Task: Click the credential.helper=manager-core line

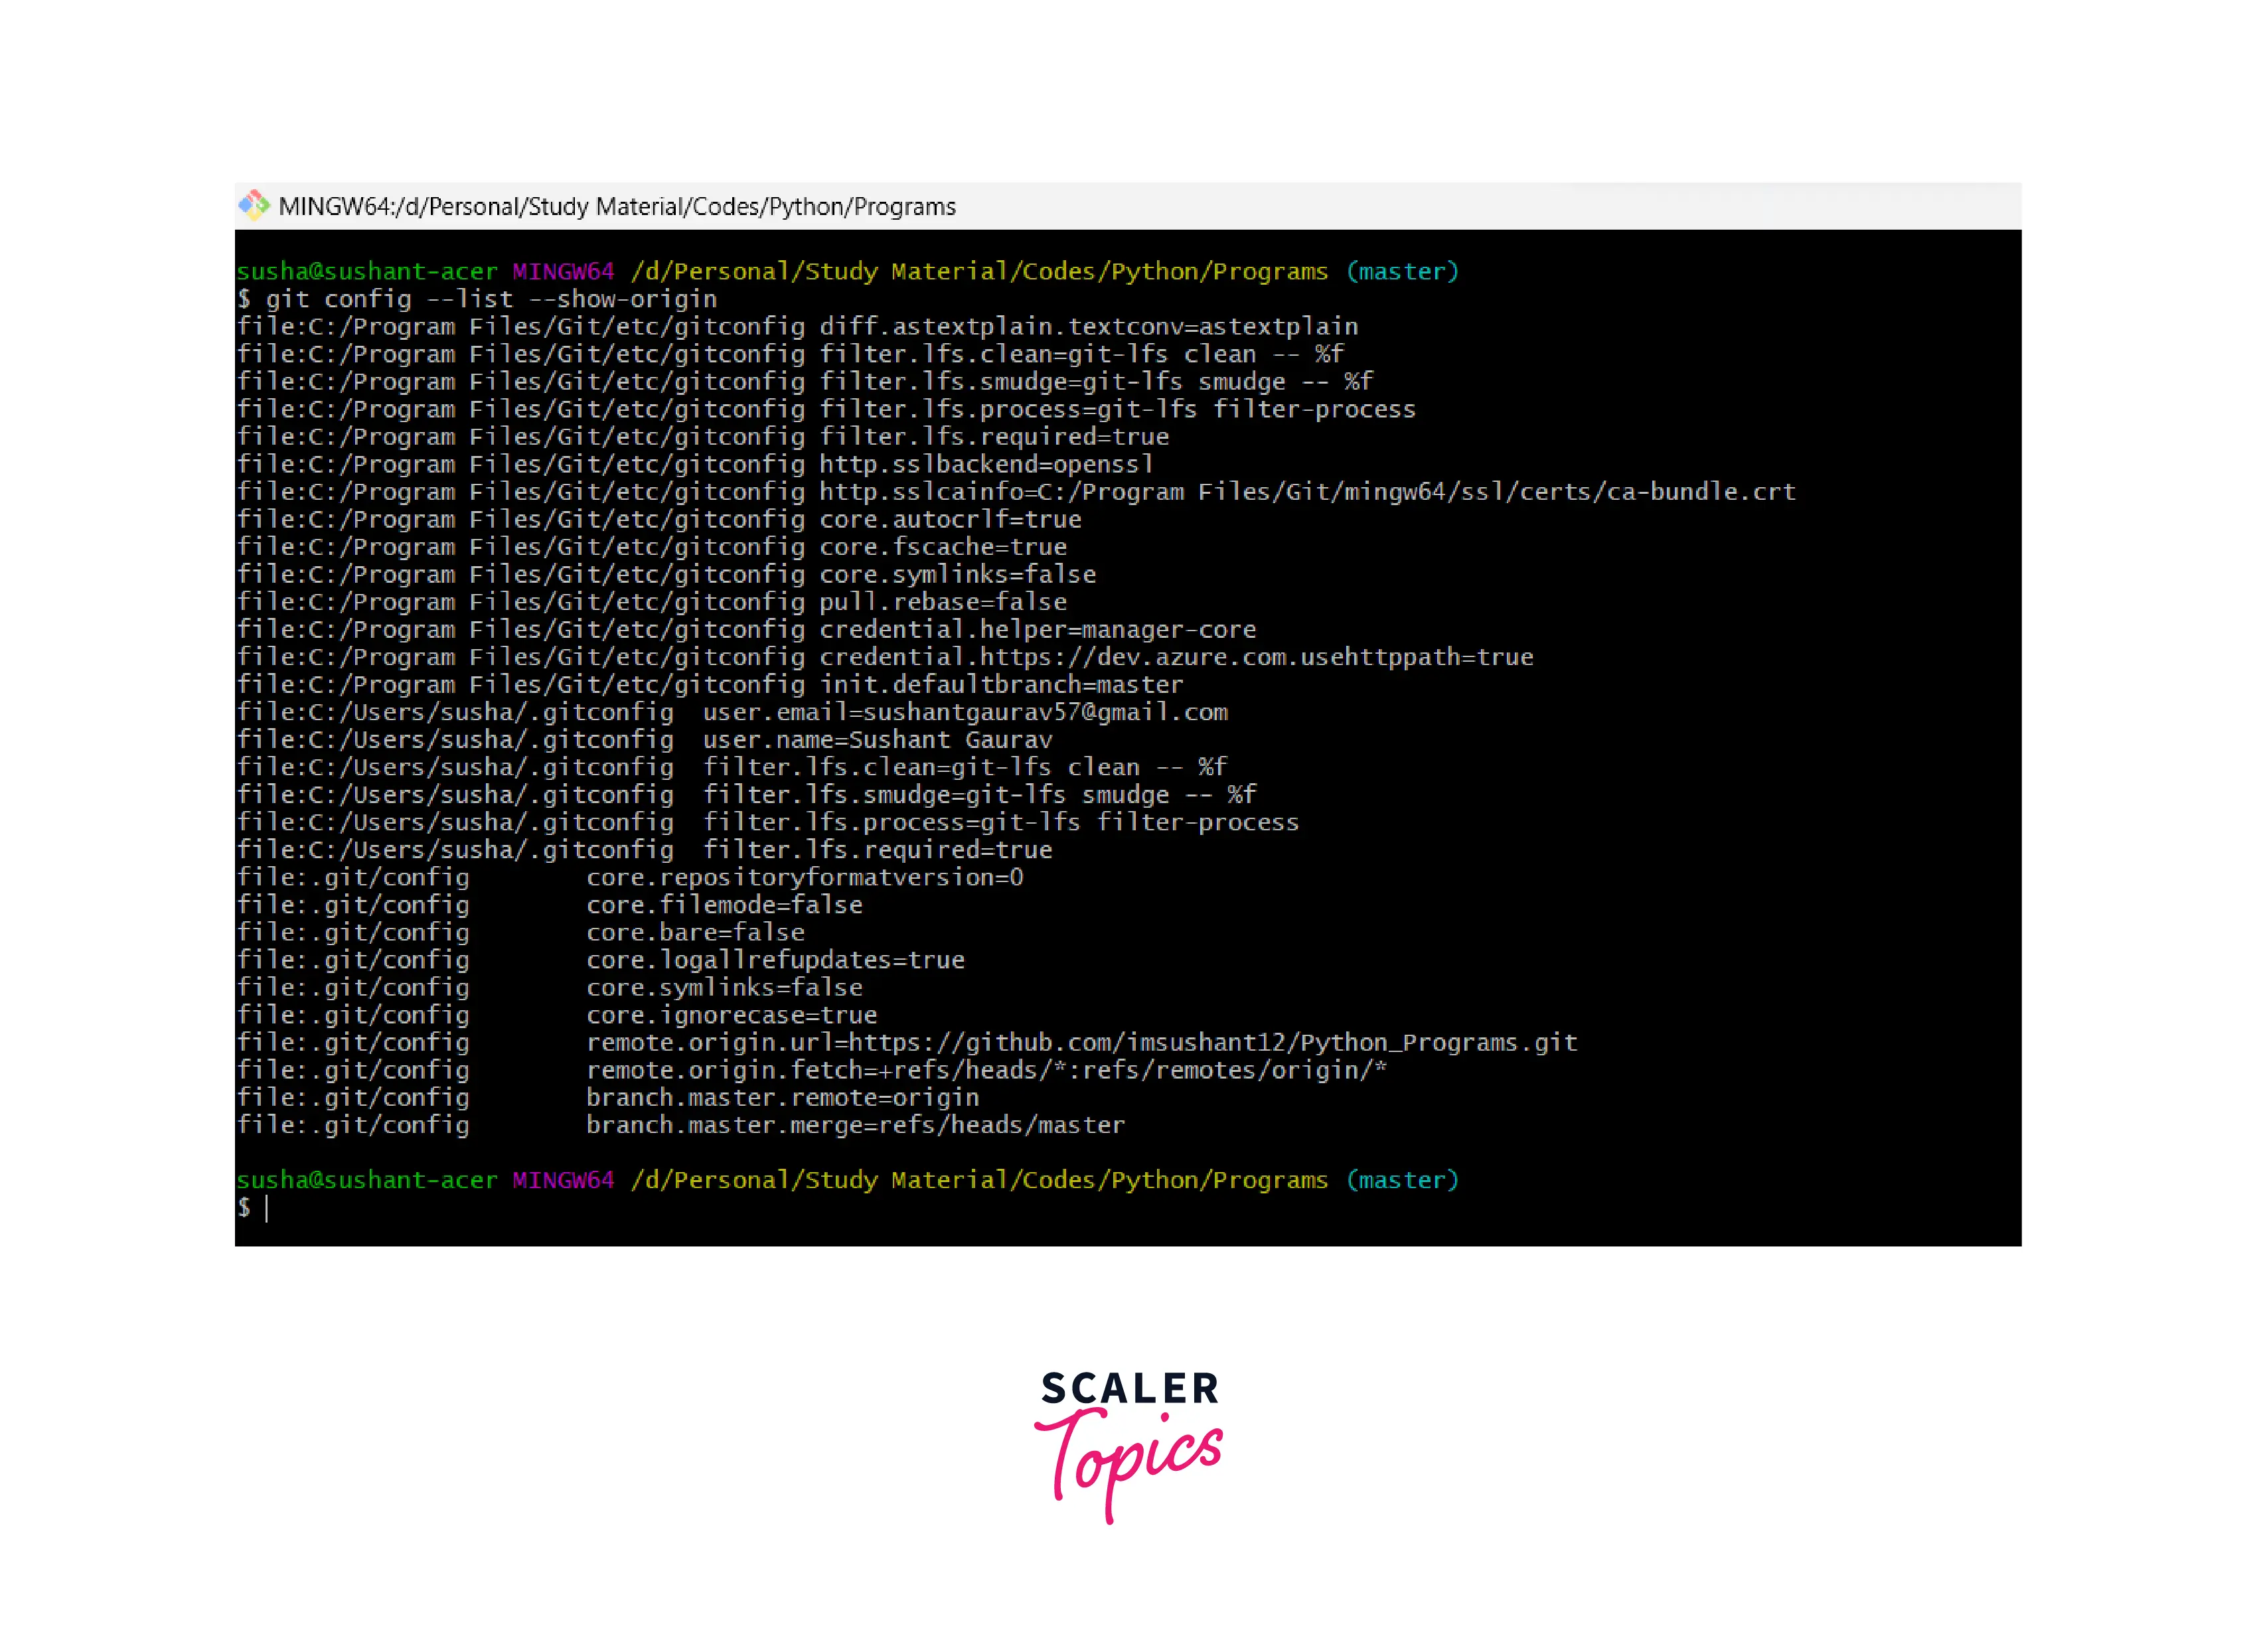Action: click(x=1037, y=630)
